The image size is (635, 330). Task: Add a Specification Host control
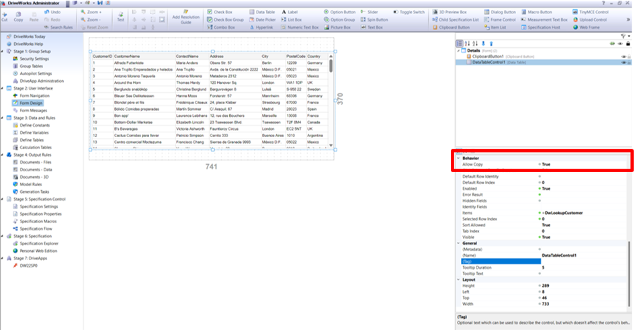(x=541, y=28)
